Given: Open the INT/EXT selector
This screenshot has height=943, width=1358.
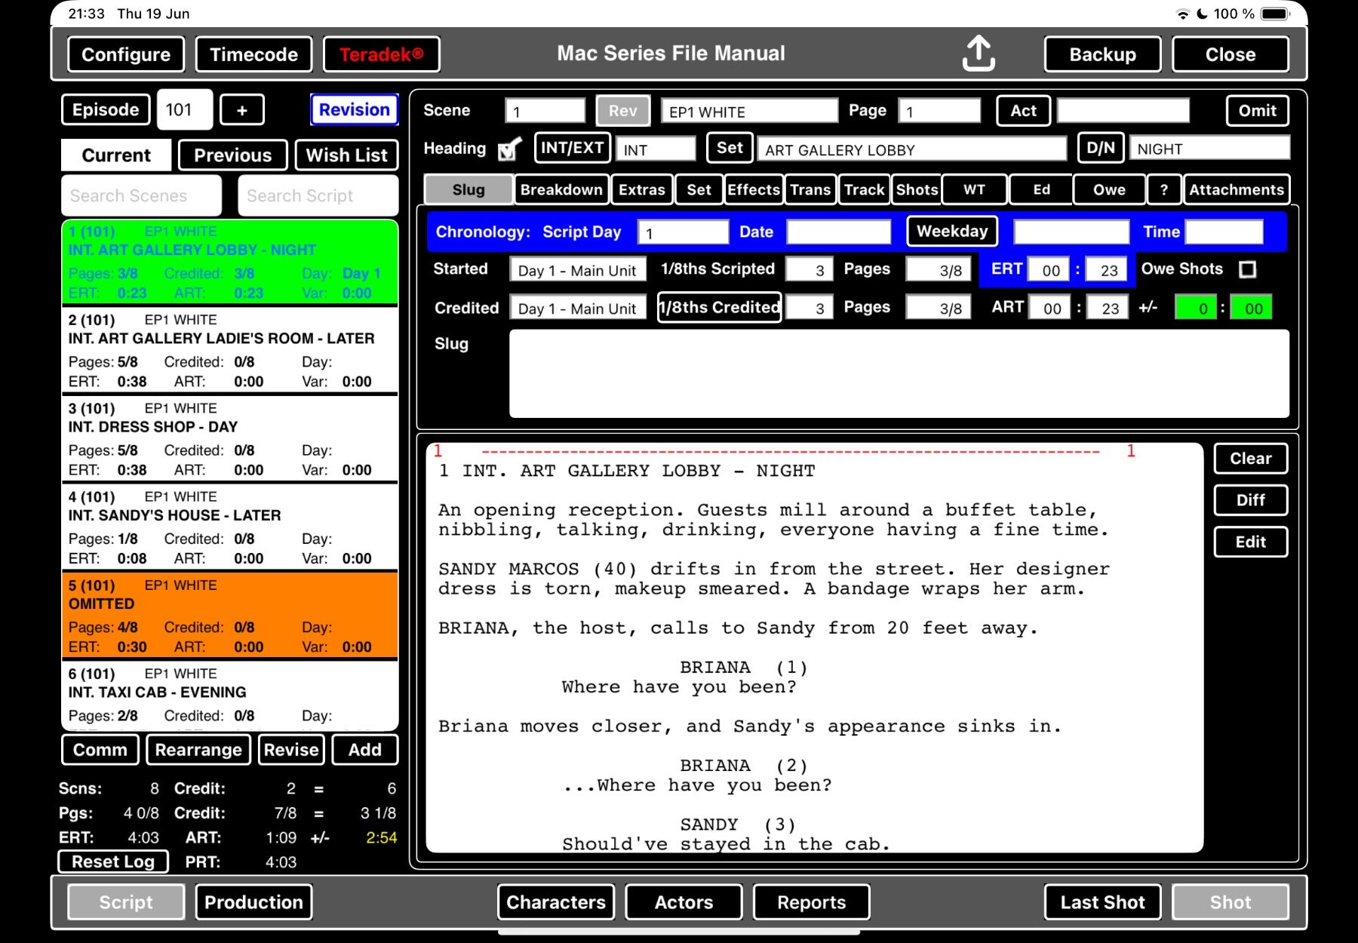Looking at the screenshot, I should click(x=572, y=148).
